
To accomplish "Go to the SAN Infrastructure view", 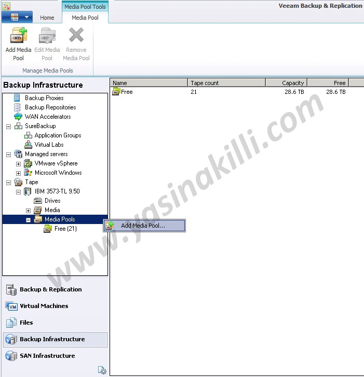I will [x=47, y=356].
